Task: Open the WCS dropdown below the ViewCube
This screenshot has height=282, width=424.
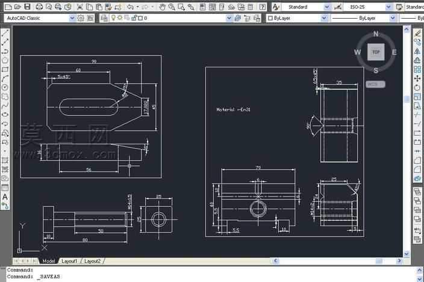Action: click(x=375, y=84)
